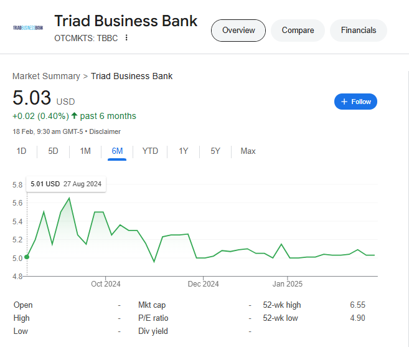Image resolution: width=409 pixels, height=347 pixels.
Task: Select the Max time range
Action: tap(248, 151)
